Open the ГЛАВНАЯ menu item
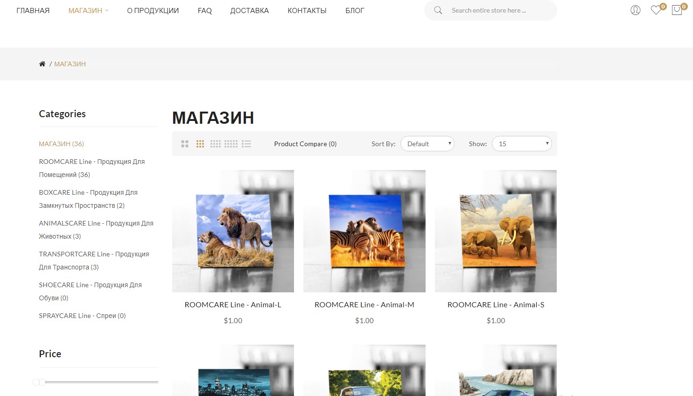The image size is (693, 396). pyautogui.click(x=33, y=10)
